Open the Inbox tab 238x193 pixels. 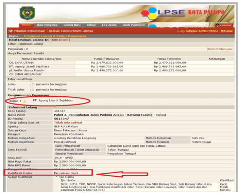pyautogui.click(x=91, y=25)
